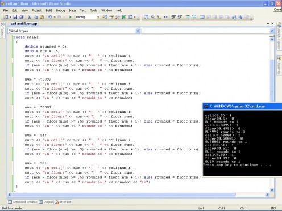Screen dimensions: 282x211
Task: Open the Text Editor toolbar options arrow
Action: click(x=252, y=18)
